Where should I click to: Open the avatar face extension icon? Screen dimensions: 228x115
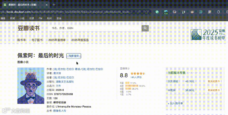click(175, 12)
